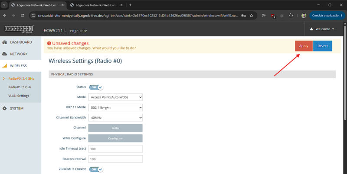Click the PHYSICAL RADIO SETTINGS section header
Screen dimensions: 347x174
(192, 74)
